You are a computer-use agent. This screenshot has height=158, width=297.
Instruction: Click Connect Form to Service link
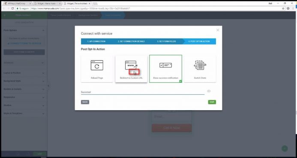pos(24,44)
